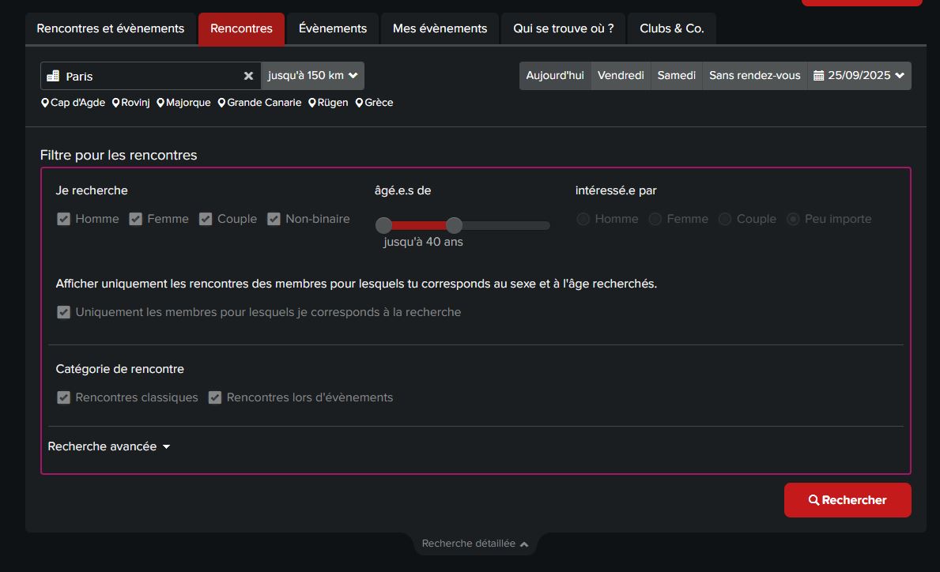Filter by Vendredi
This screenshot has width=940, height=572.
point(621,76)
